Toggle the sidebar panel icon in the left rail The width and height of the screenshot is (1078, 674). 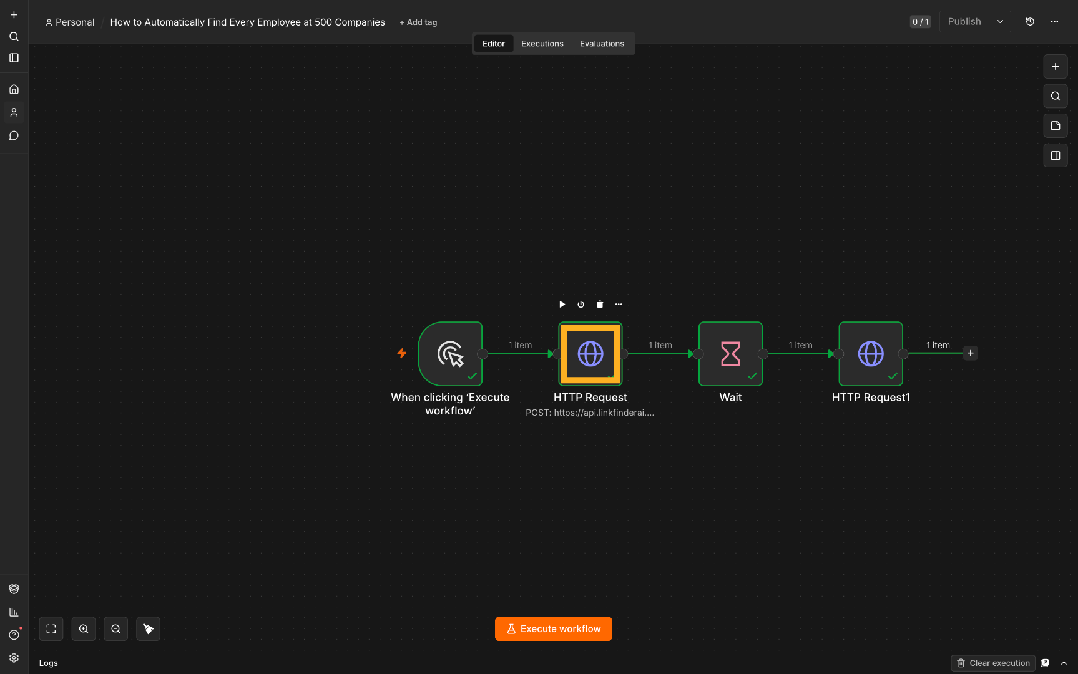point(14,58)
